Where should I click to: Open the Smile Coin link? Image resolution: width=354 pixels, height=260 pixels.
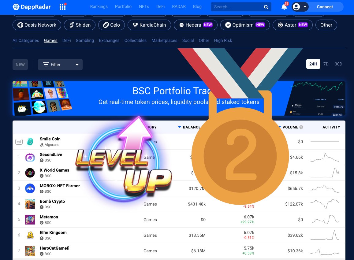tap(50, 139)
